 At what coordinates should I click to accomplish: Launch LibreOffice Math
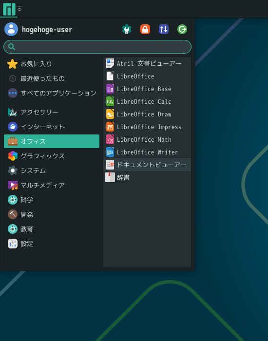147,139
